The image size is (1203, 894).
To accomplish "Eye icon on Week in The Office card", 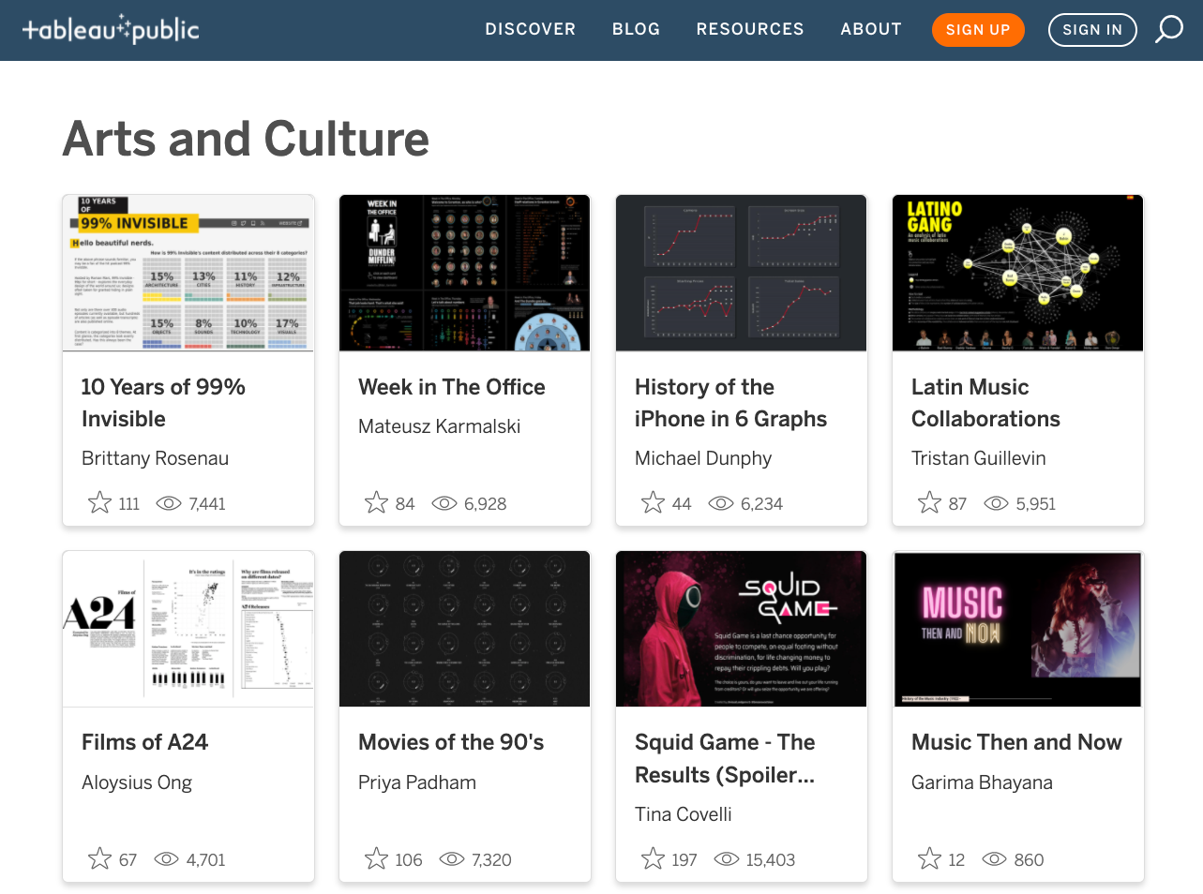I will pos(444,503).
